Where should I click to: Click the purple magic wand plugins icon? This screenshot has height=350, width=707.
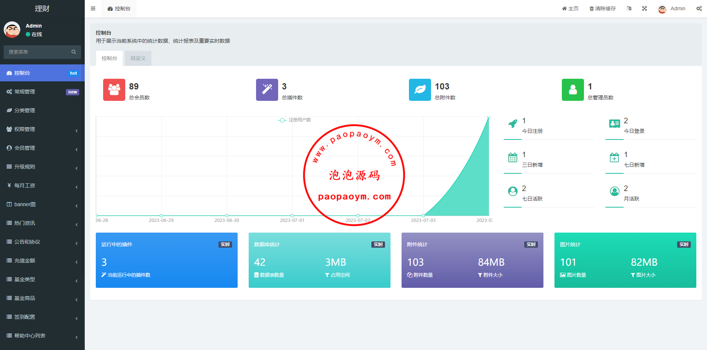coord(267,90)
